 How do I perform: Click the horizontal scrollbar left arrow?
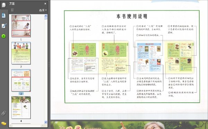click(11, 126)
